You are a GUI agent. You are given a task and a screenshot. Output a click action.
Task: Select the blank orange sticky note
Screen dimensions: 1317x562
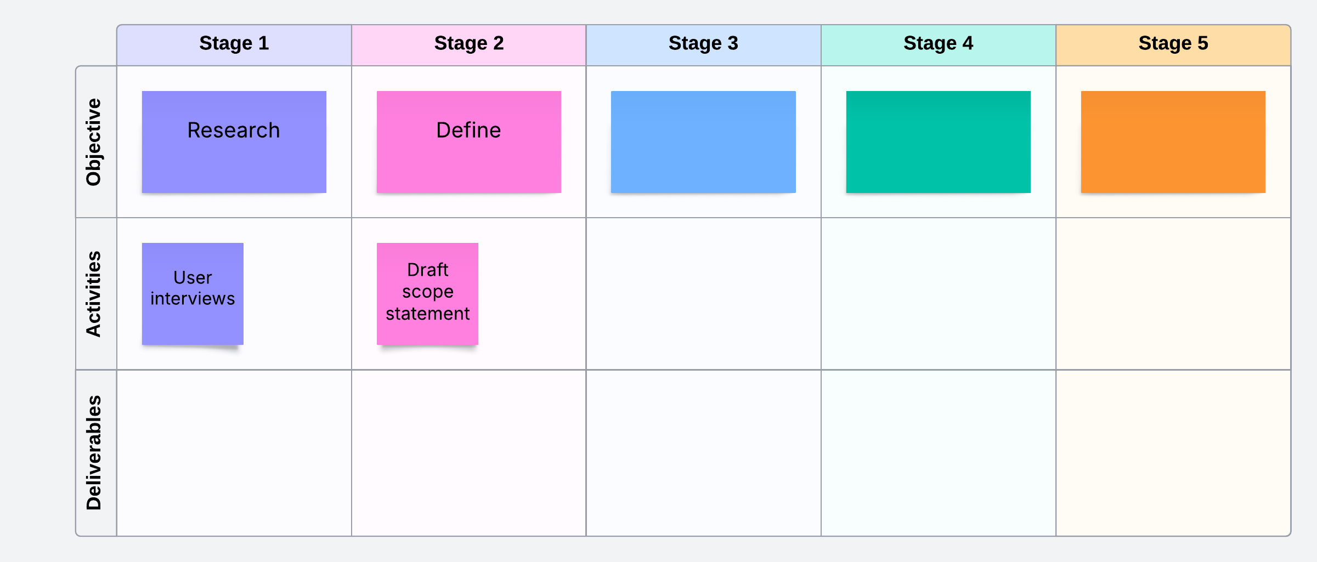[x=1173, y=142]
